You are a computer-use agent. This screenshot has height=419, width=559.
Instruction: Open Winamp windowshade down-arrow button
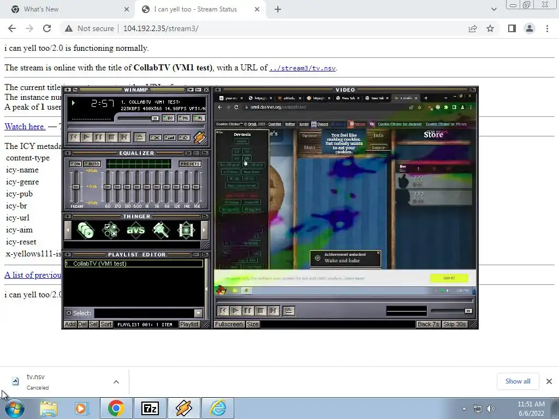pyautogui.click(x=191, y=90)
